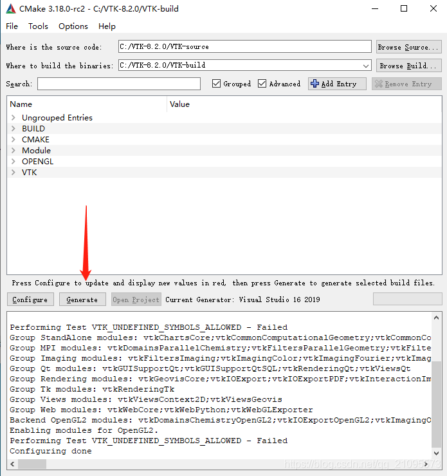Select the VTK row label
The height and width of the screenshot is (476, 447).
(x=29, y=173)
